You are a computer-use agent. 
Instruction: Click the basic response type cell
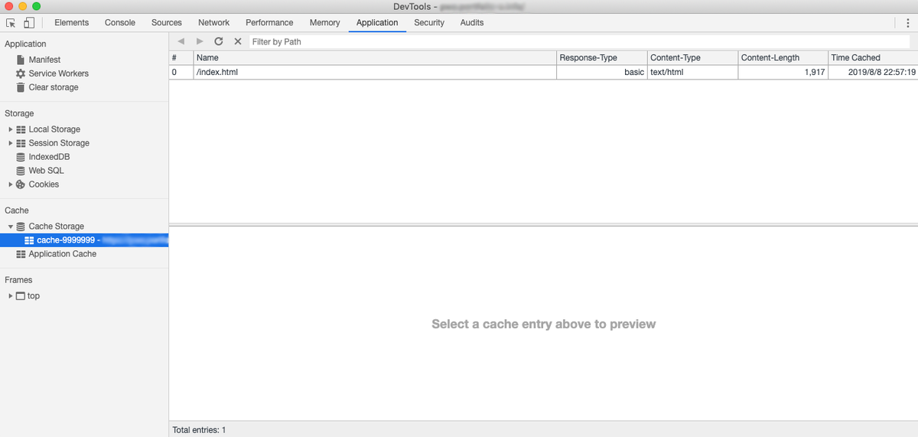tap(602, 72)
